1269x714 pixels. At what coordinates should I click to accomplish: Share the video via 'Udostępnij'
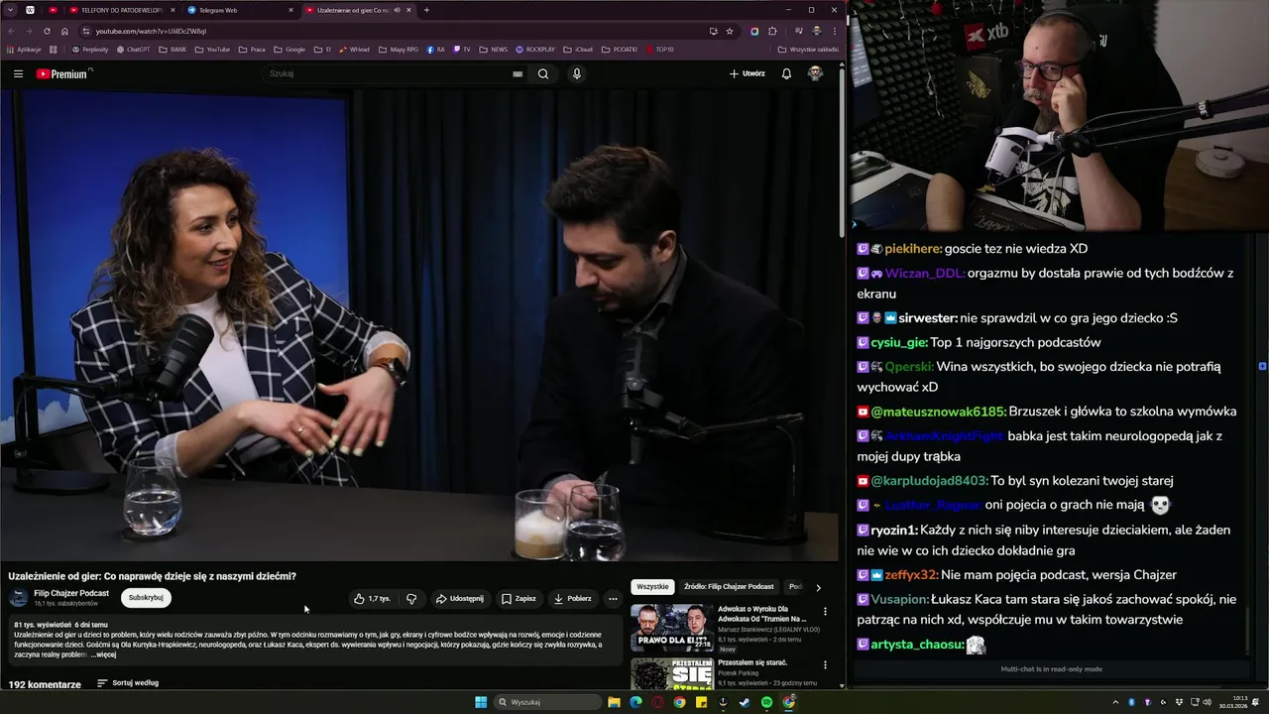(460, 598)
